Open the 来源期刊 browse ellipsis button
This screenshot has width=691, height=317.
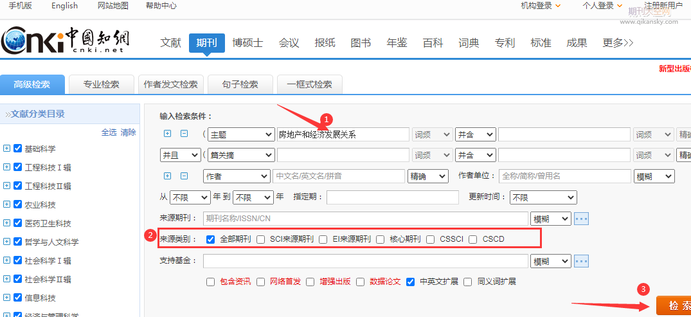tap(581, 219)
